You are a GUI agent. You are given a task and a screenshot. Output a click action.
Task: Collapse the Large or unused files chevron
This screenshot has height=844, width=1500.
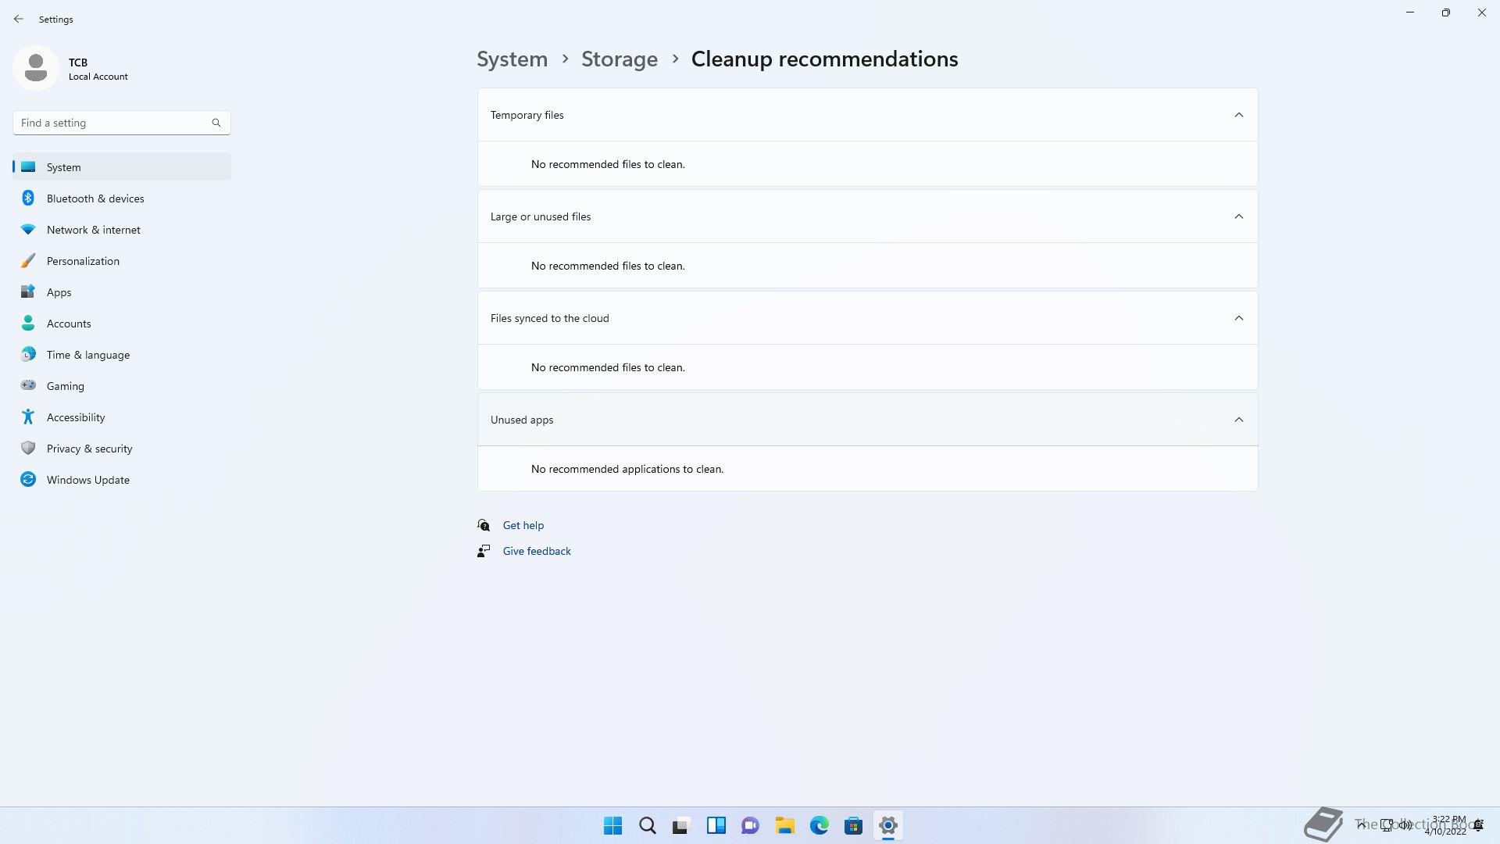[x=1239, y=216]
